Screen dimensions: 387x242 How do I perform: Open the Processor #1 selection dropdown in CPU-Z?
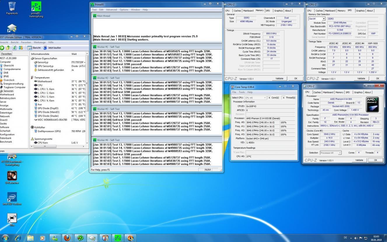click(x=330, y=153)
